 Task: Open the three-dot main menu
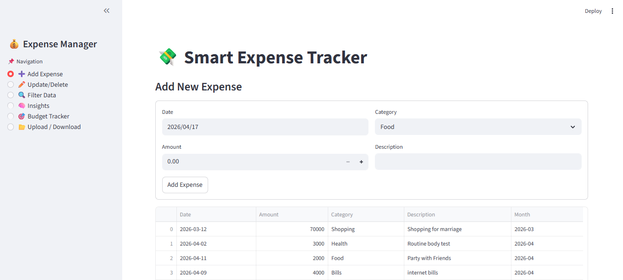point(612,11)
